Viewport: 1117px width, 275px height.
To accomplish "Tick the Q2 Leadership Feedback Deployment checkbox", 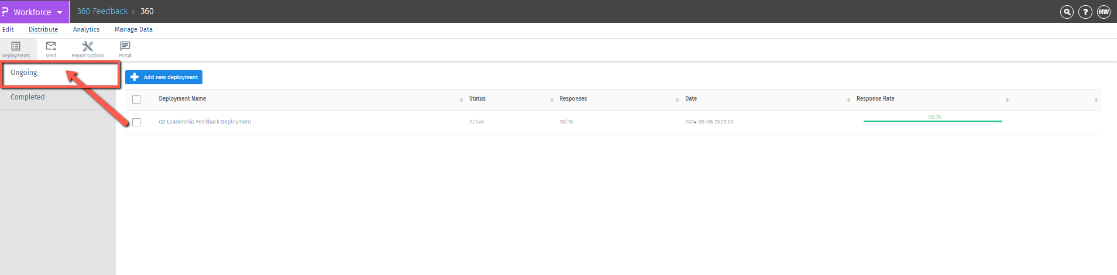I will [136, 122].
